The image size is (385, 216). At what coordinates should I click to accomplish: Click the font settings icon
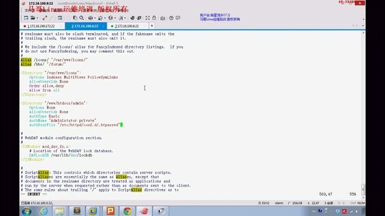point(121,18)
